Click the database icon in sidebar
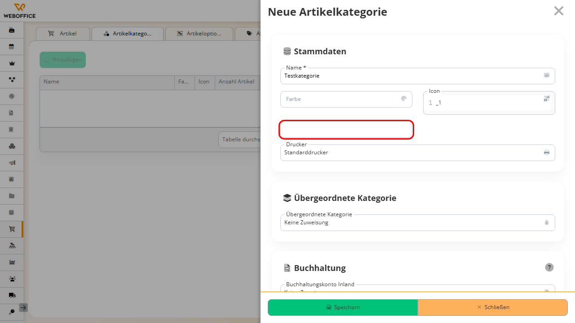This screenshot has width=575, height=323. (12, 212)
